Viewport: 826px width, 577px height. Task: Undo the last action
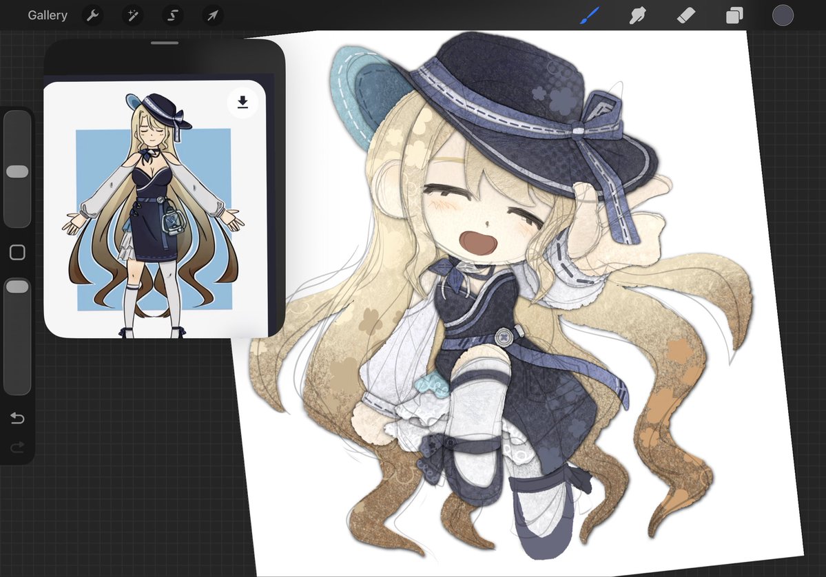pyautogui.click(x=17, y=418)
